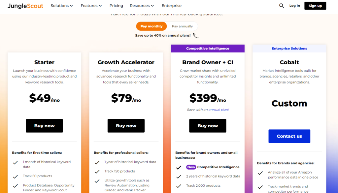Select the Pay monthly billing option

point(152,26)
